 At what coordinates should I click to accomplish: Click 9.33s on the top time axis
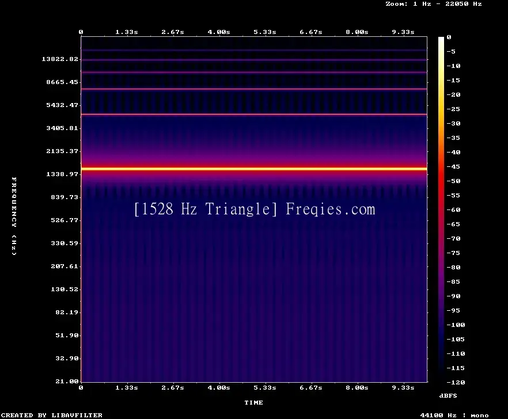coord(403,32)
